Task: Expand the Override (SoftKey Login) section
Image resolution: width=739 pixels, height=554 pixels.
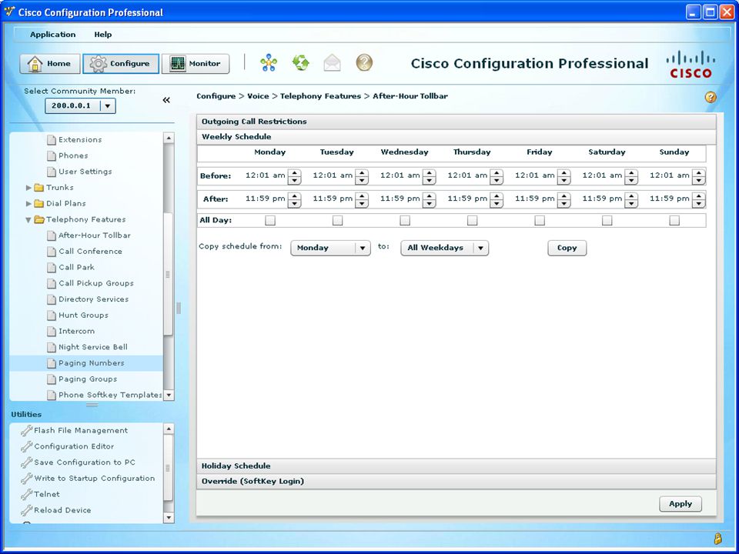Action: click(456, 481)
